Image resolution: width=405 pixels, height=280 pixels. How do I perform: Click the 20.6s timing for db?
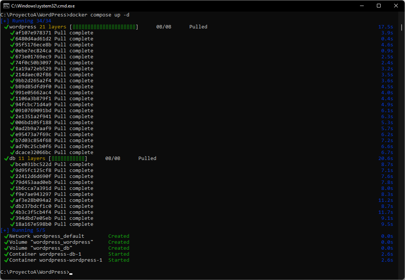[385, 159]
